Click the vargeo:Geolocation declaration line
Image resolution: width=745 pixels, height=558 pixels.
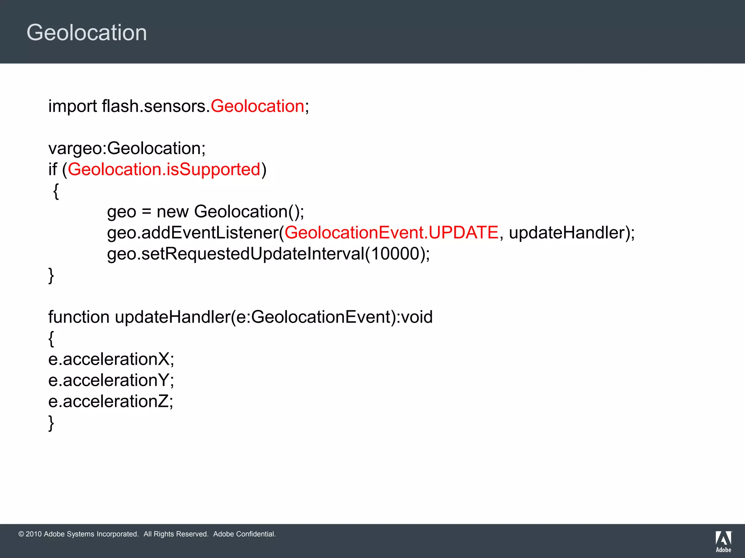click(127, 148)
